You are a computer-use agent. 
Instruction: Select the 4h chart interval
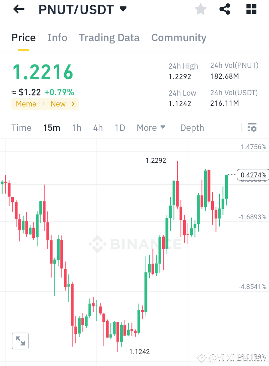(98, 128)
